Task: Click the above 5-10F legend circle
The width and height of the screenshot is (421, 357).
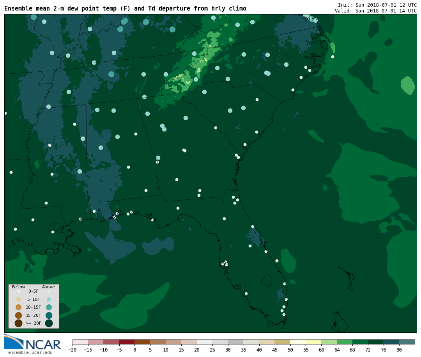Action: click(x=49, y=300)
